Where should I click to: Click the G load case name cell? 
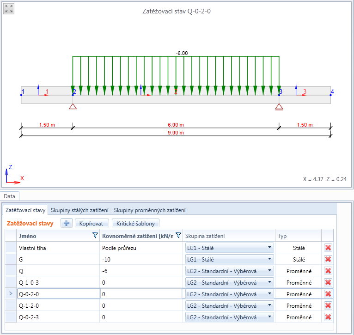[58, 259]
